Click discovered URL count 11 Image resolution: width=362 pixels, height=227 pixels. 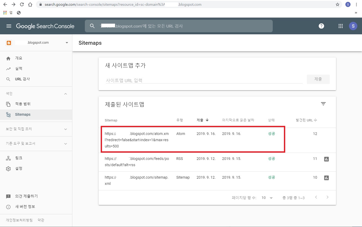[315, 159]
